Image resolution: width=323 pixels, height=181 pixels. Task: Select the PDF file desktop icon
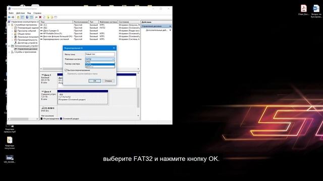(x=304, y=9)
